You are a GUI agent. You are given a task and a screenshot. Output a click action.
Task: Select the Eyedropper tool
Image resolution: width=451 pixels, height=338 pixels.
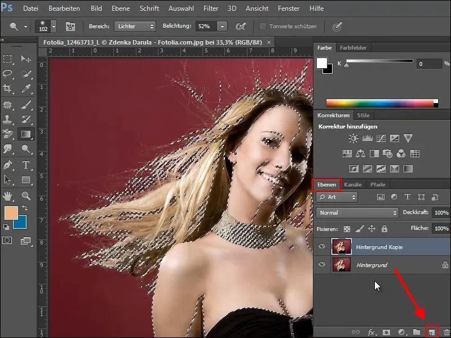[26, 88]
